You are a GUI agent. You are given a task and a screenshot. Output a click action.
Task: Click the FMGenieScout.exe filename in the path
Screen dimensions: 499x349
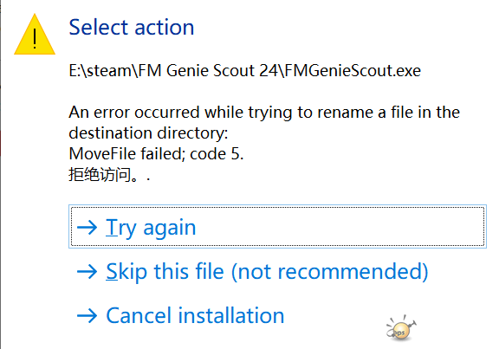pyautogui.click(x=353, y=70)
